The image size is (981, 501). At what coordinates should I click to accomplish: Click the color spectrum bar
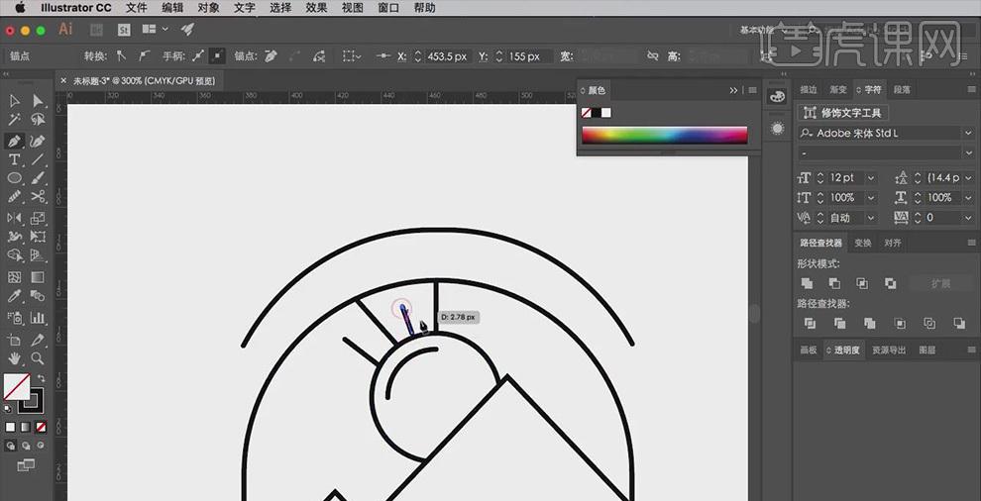click(x=664, y=136)
